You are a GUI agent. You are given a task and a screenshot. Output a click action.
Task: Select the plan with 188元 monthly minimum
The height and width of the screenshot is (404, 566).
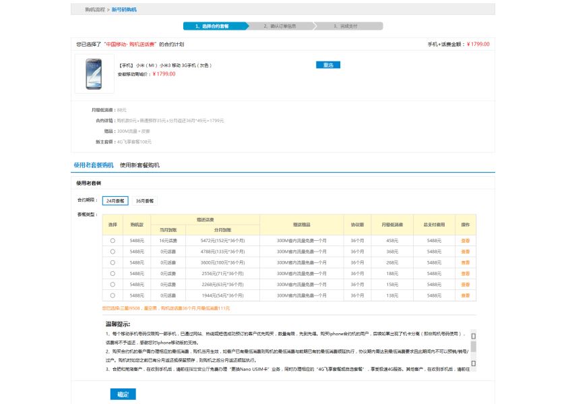tap(113, 274)
